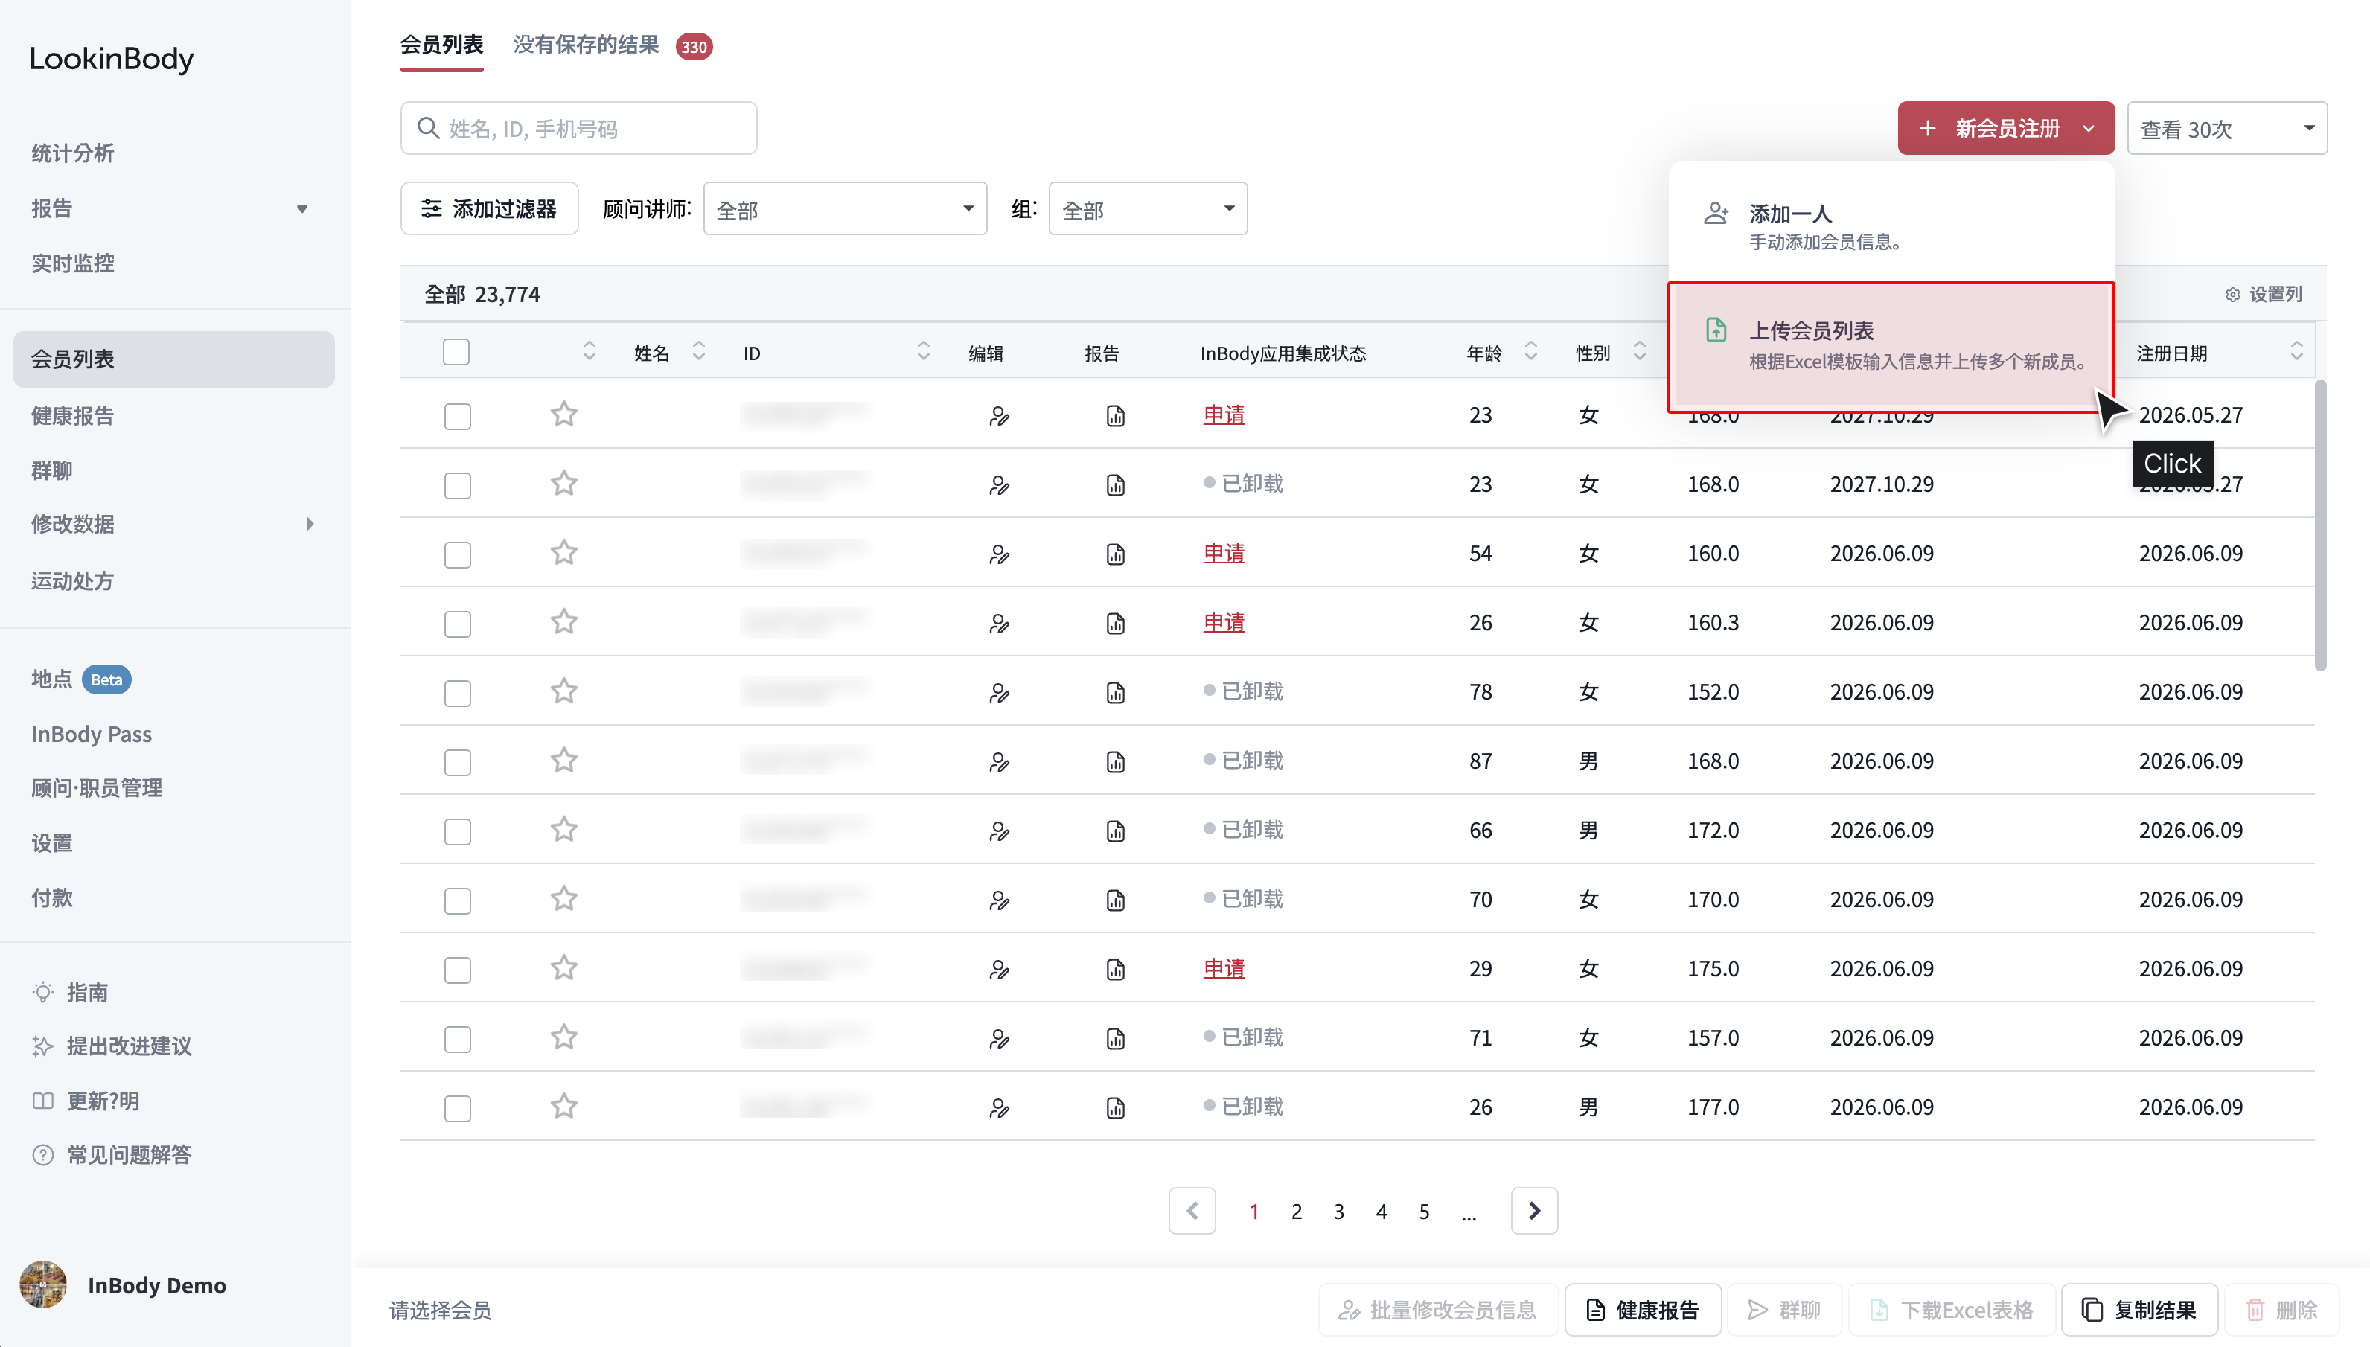
Task: Click the table vertical scrollbar
Action: [x=2320, y=524]
